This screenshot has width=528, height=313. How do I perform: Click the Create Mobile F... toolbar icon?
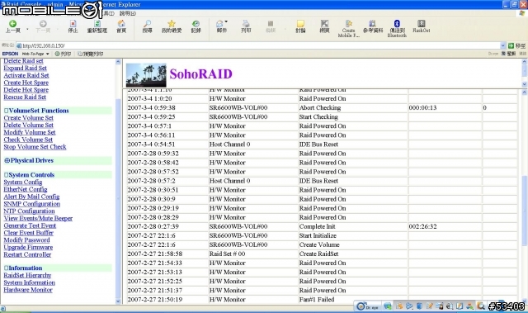348,29
